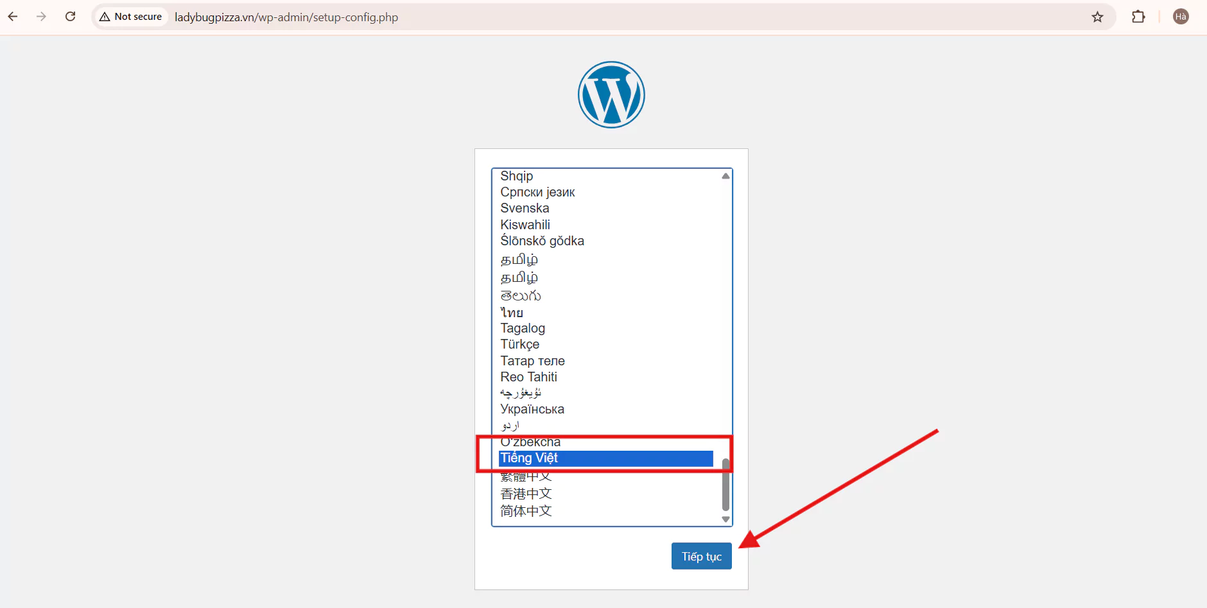The height and width of the screenshot is (608, 1207).
Task: Click the language list scroll up arrow
Action: [x=725, y=176]
